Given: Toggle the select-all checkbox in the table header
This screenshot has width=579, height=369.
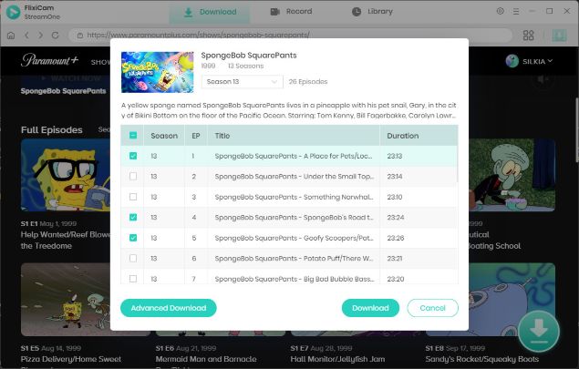Looking at the screenshot, I should pos(133,136).
